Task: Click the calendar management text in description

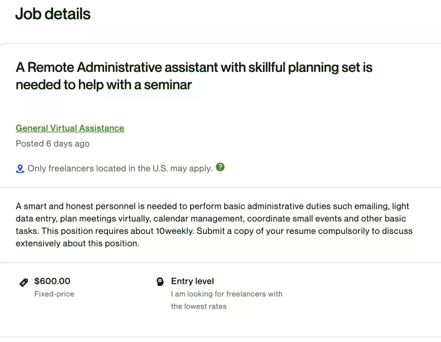Action: click(x=198, y=218)
